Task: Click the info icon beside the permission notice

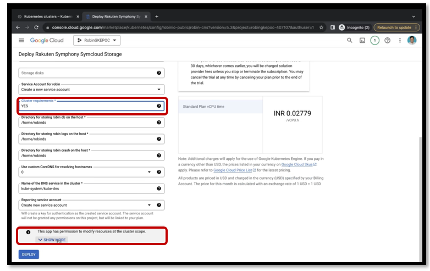Action: click(x=28, y=232)
